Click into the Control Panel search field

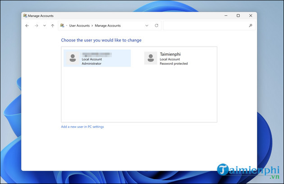coord(209,26)
